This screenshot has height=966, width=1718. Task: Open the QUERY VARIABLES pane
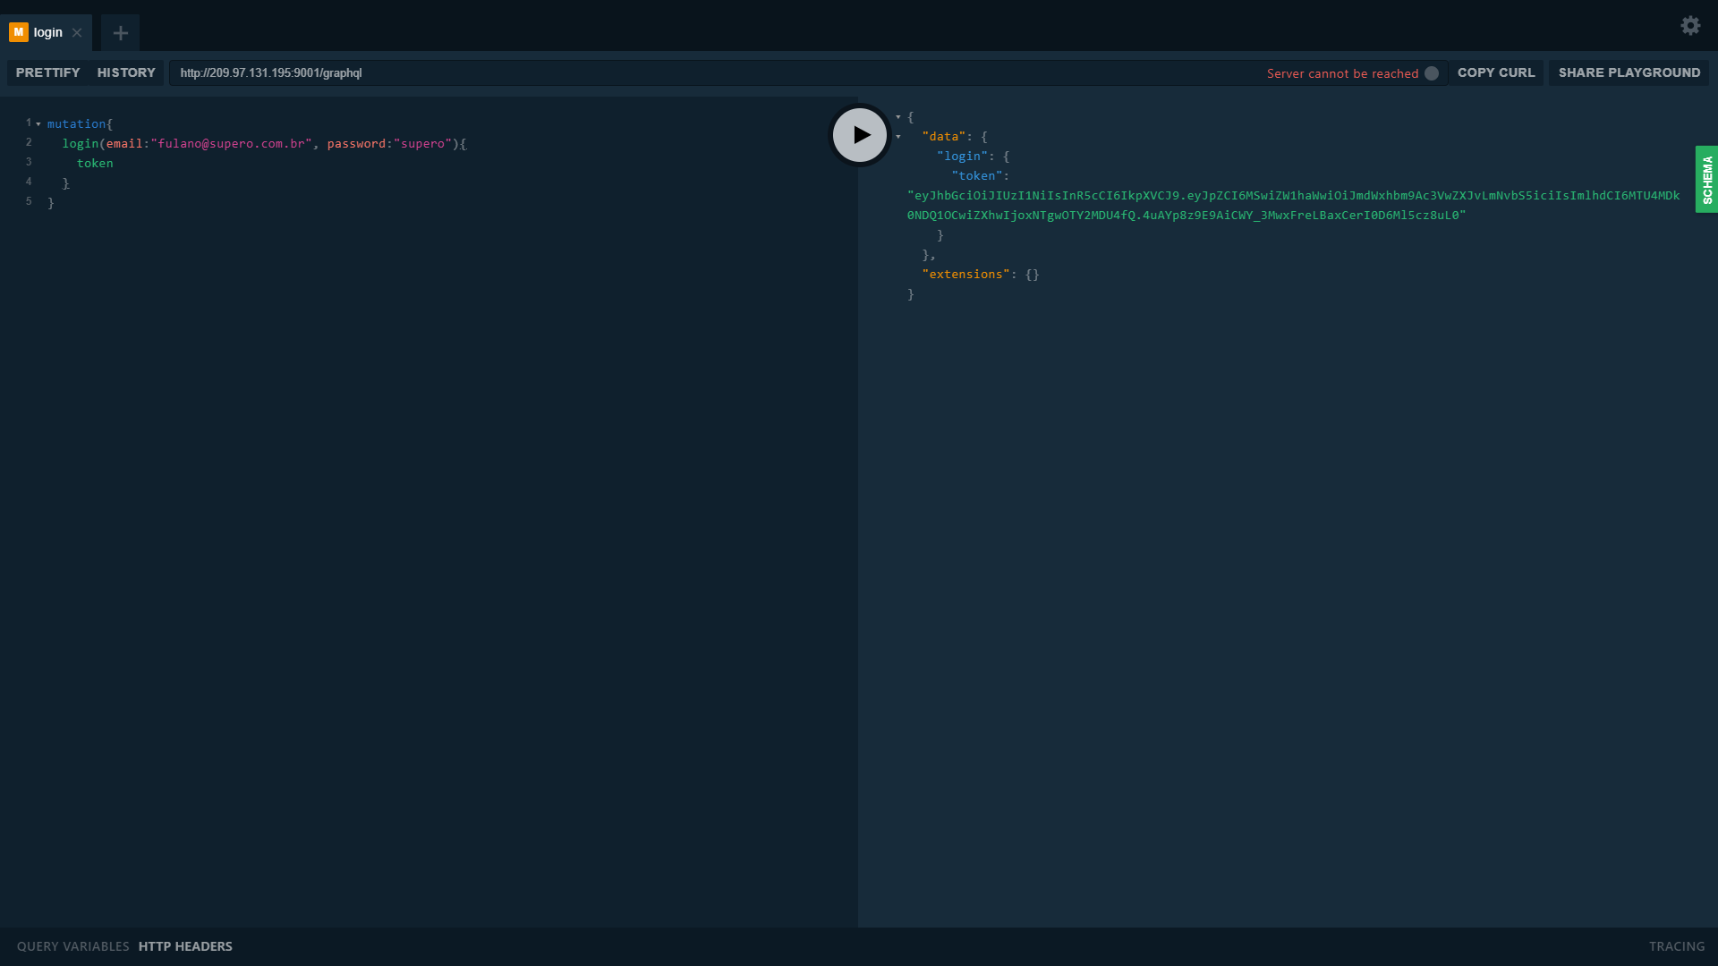click(72, 946)
